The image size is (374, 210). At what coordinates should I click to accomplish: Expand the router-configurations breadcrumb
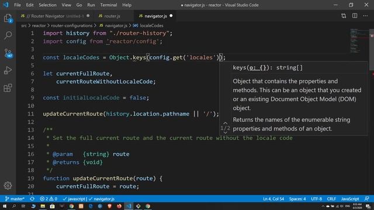click(x=71, y=26)
